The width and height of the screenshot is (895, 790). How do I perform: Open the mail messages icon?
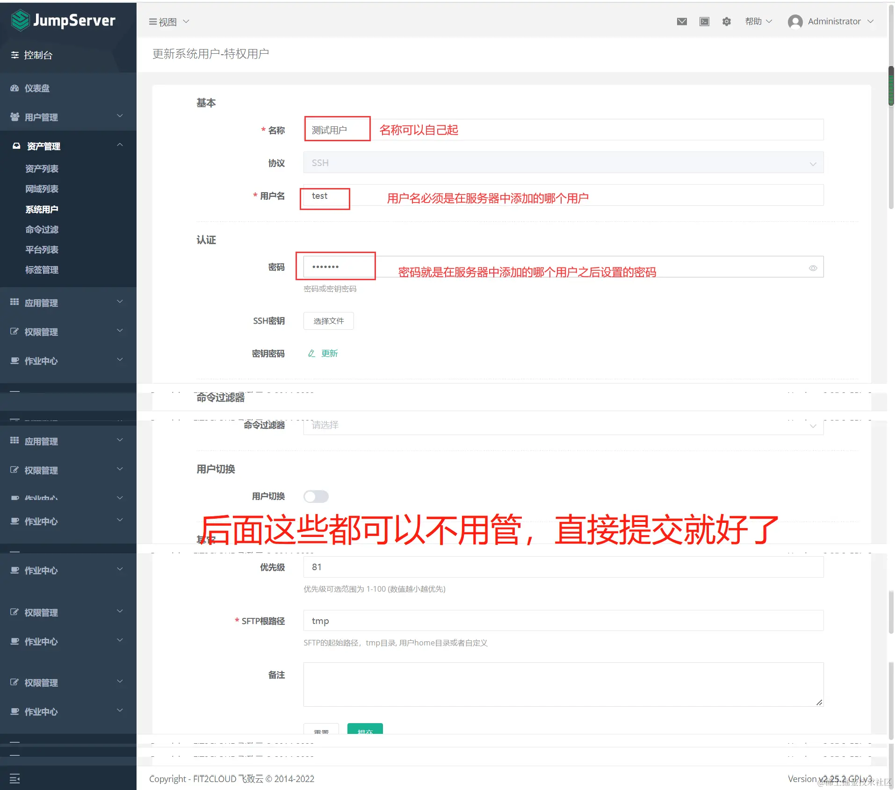(x=682, y=22)
